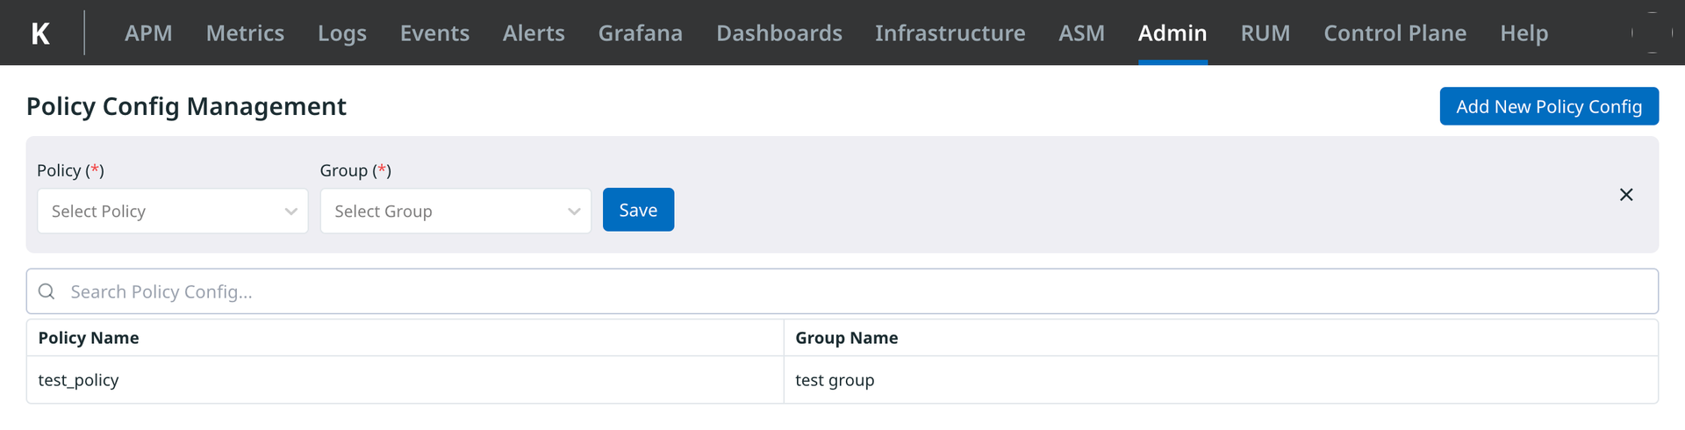1685x430 pixels.
Task: Close the policy config form panel
Action: (x=1625, y=195)
